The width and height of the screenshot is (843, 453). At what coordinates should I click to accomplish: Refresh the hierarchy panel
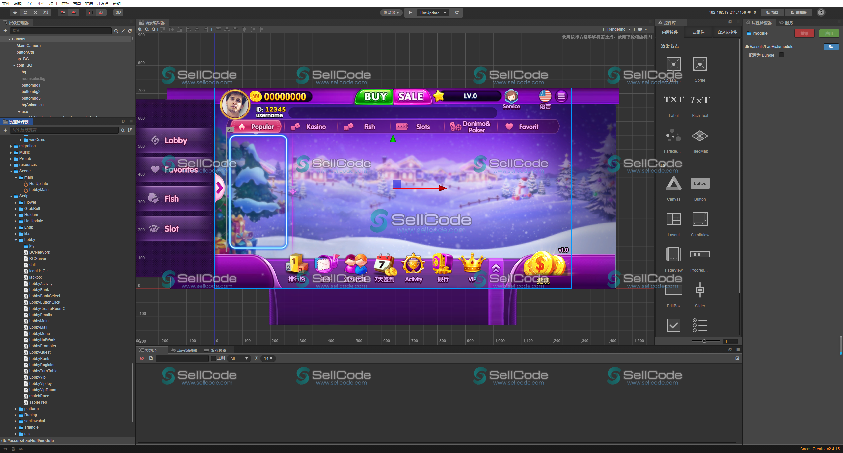tap(130, 31)
